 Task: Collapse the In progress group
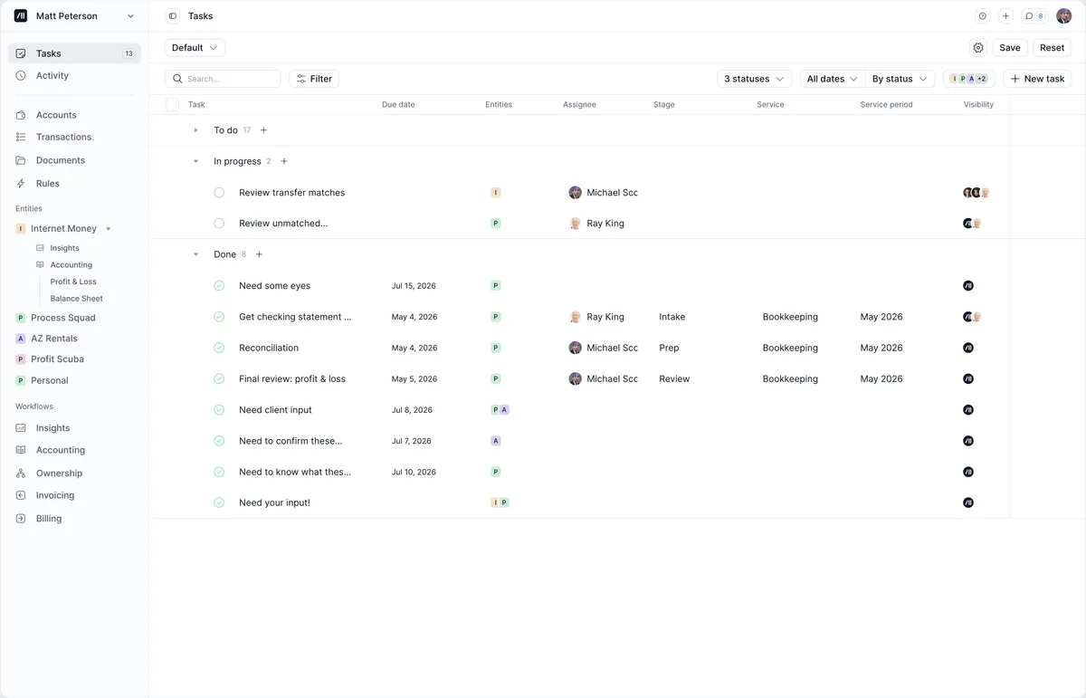click(x=195, y=161)
